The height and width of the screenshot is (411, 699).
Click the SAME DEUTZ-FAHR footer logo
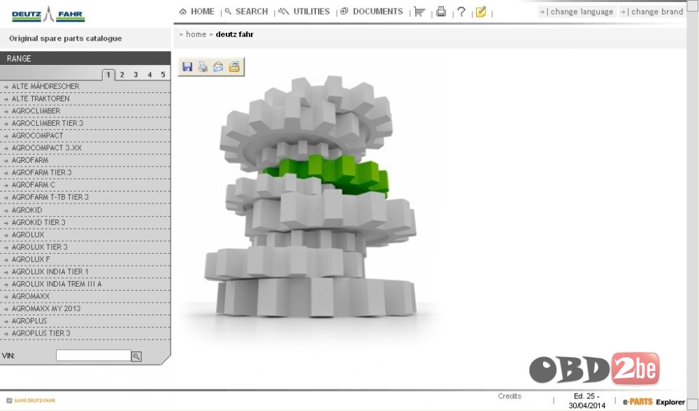pos(31,401)
